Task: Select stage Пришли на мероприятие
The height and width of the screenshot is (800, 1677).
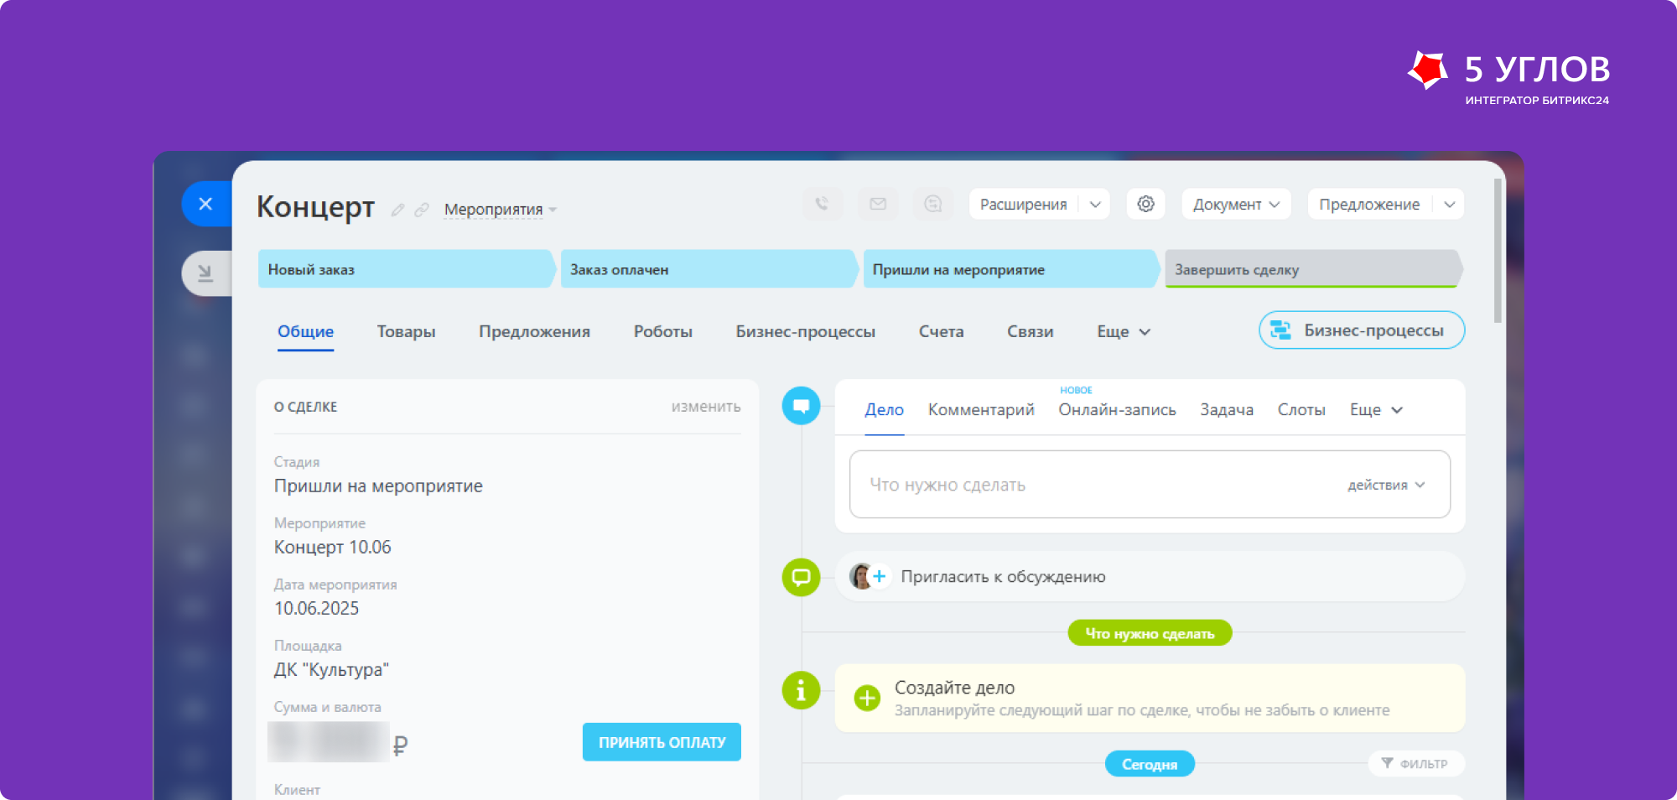Action: [1011, 269]
